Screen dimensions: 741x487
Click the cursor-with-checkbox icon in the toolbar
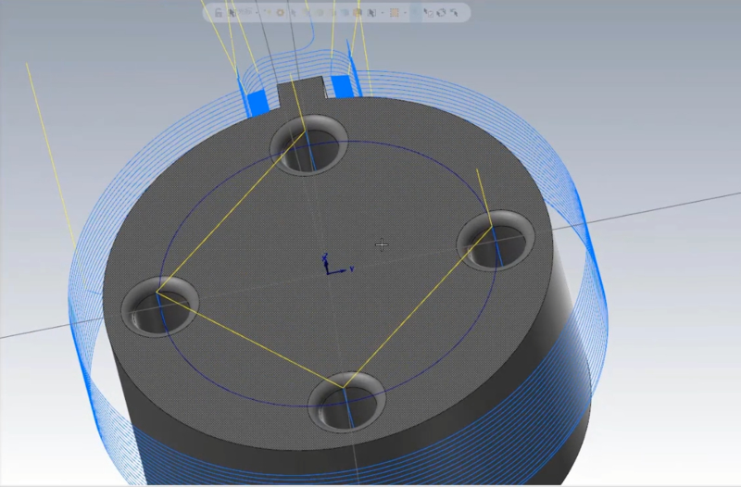[428, 13]
